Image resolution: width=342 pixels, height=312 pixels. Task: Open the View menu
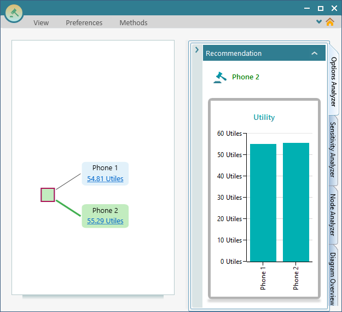tap(41, 22)
